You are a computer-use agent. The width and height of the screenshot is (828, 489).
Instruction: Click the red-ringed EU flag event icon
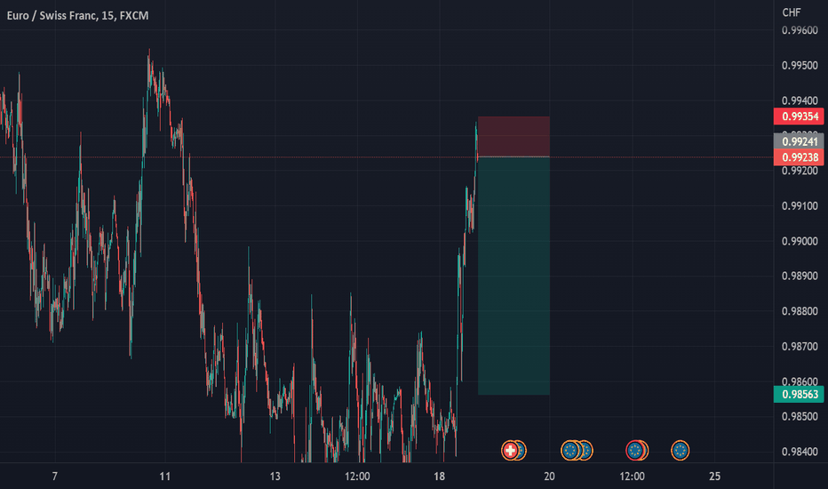634,451
